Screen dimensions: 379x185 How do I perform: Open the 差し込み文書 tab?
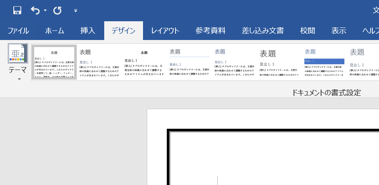point(263,31)
